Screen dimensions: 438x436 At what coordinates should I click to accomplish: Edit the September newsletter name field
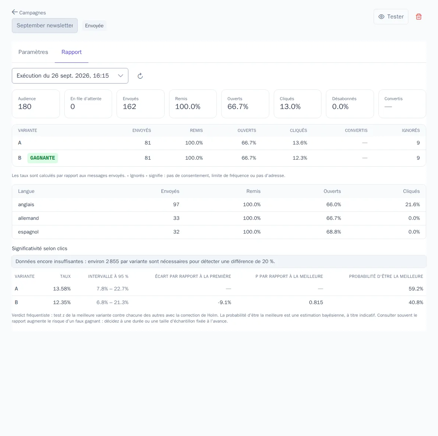tap(45, 25)
